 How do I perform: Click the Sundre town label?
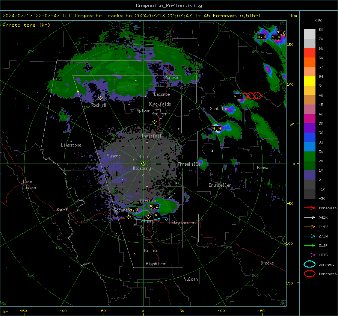pyautogui.click(x=114, y=156)
